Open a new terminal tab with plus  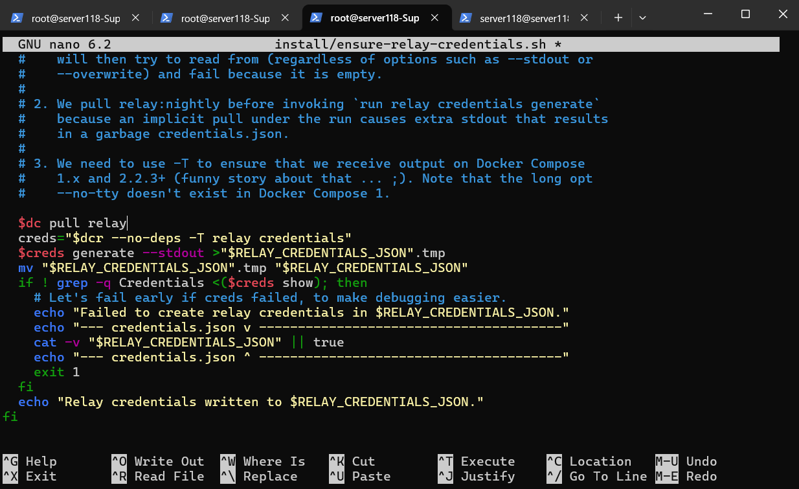[618, 18]
